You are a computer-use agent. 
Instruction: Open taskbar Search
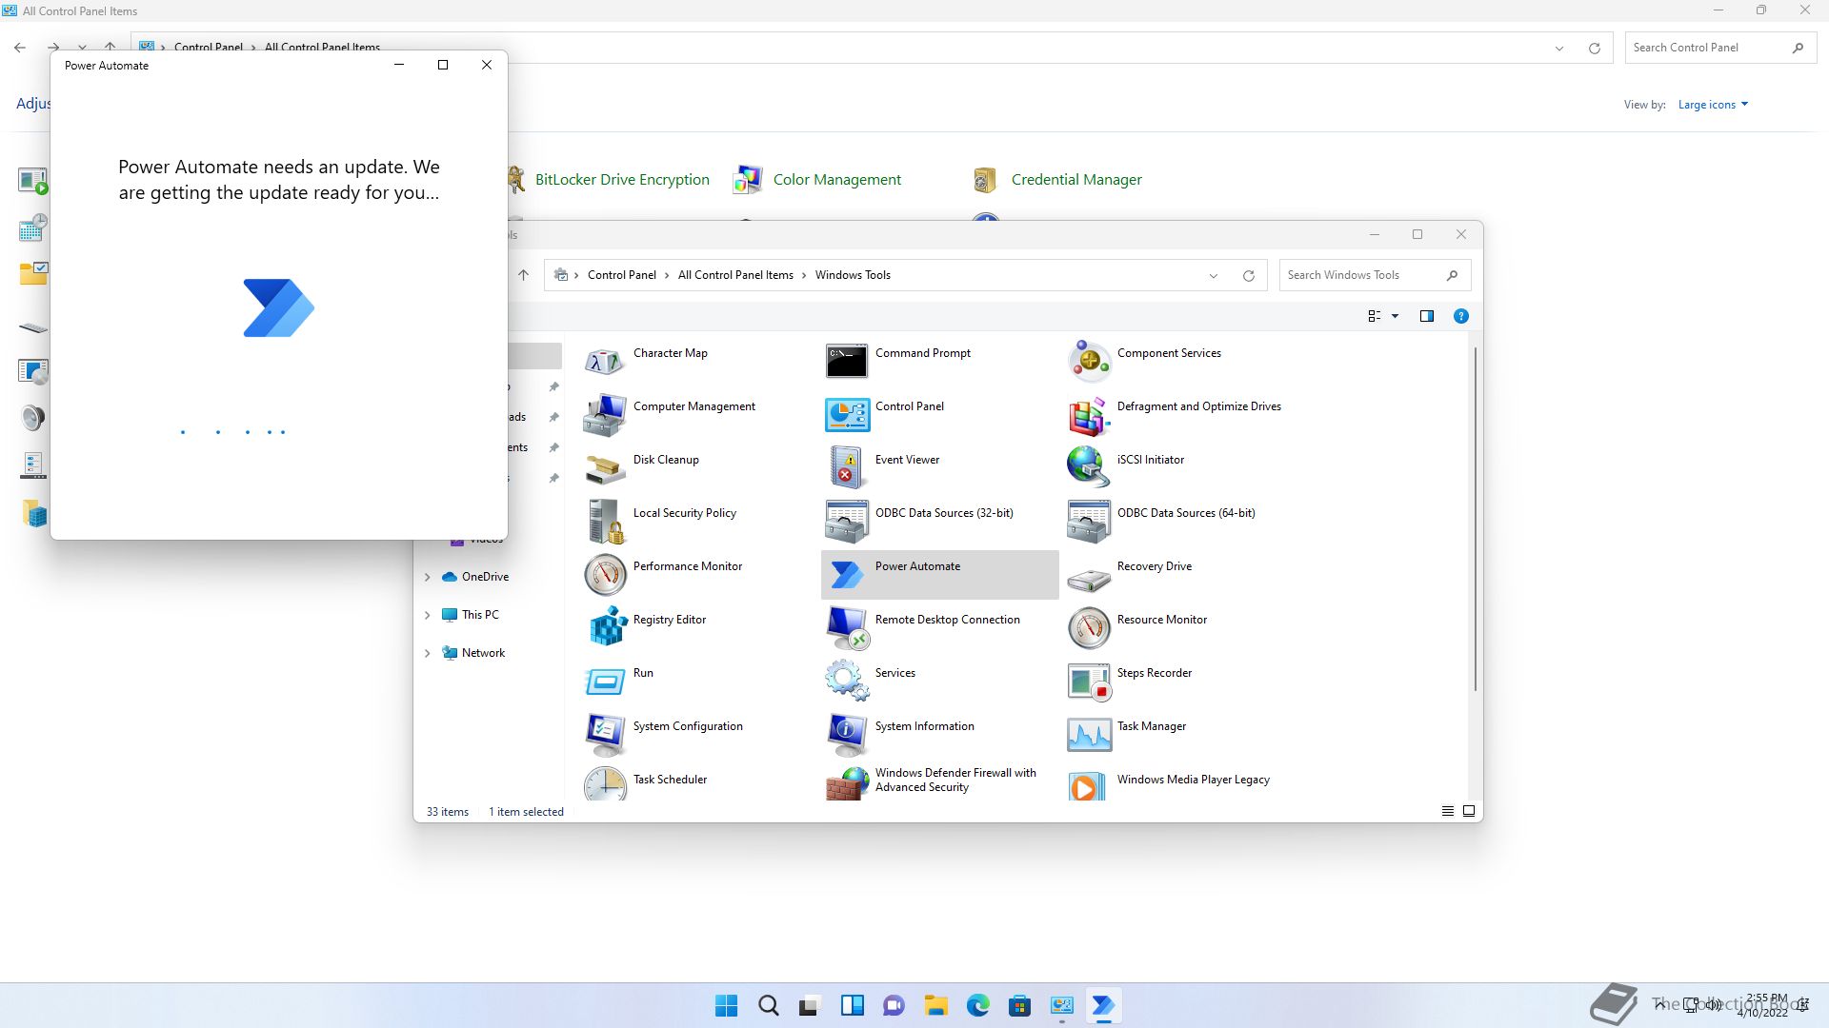(x=768, y=1005)
